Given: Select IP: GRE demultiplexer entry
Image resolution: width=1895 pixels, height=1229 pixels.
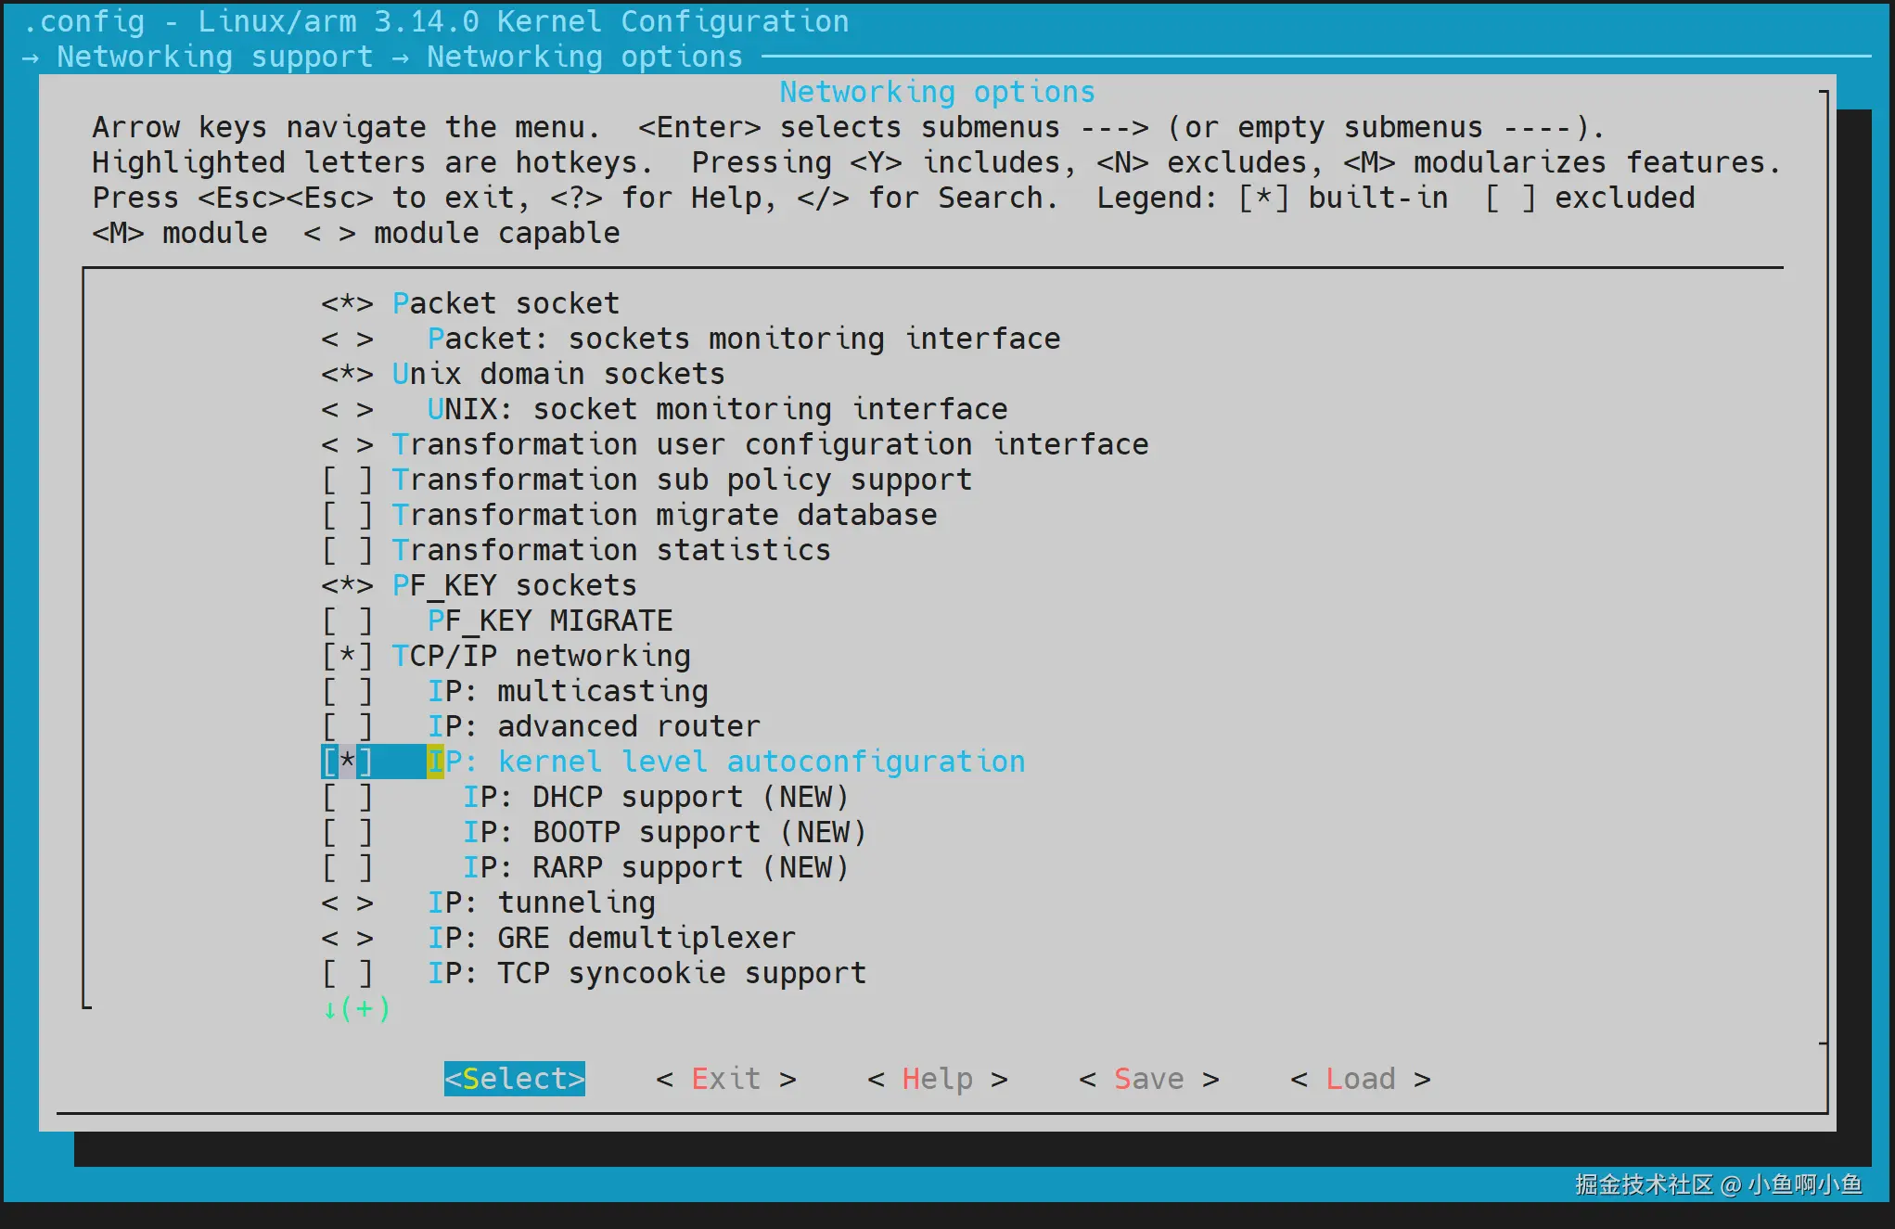Looking at the screenshot, I should pos(611,938).
